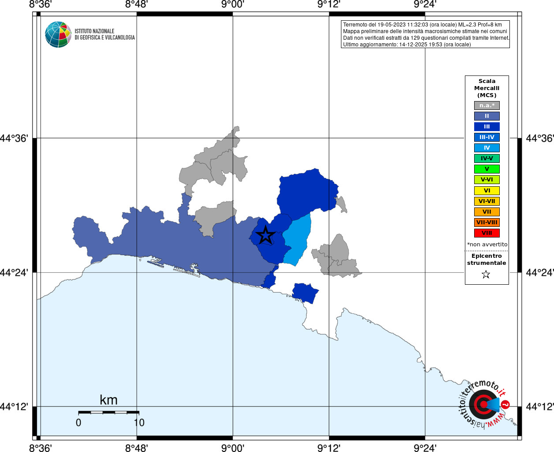Click the bottom 9°00' longitude label
554x452 pixels.
click(232, 448)
